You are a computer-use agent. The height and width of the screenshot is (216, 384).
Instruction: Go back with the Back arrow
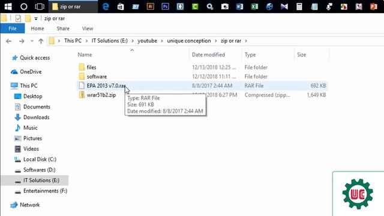coord(8,41)
